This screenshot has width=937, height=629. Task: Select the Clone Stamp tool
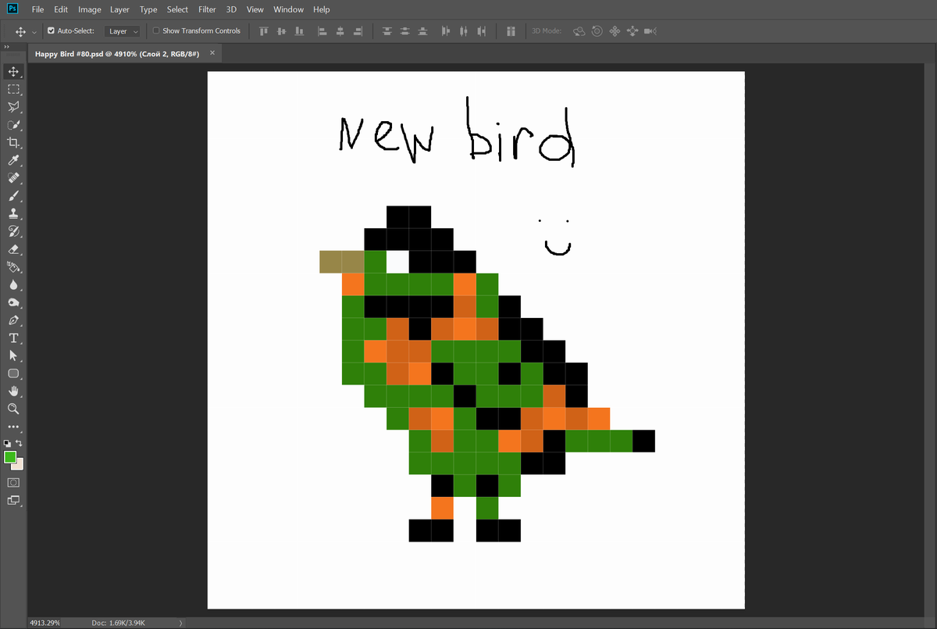pos(13,213)
